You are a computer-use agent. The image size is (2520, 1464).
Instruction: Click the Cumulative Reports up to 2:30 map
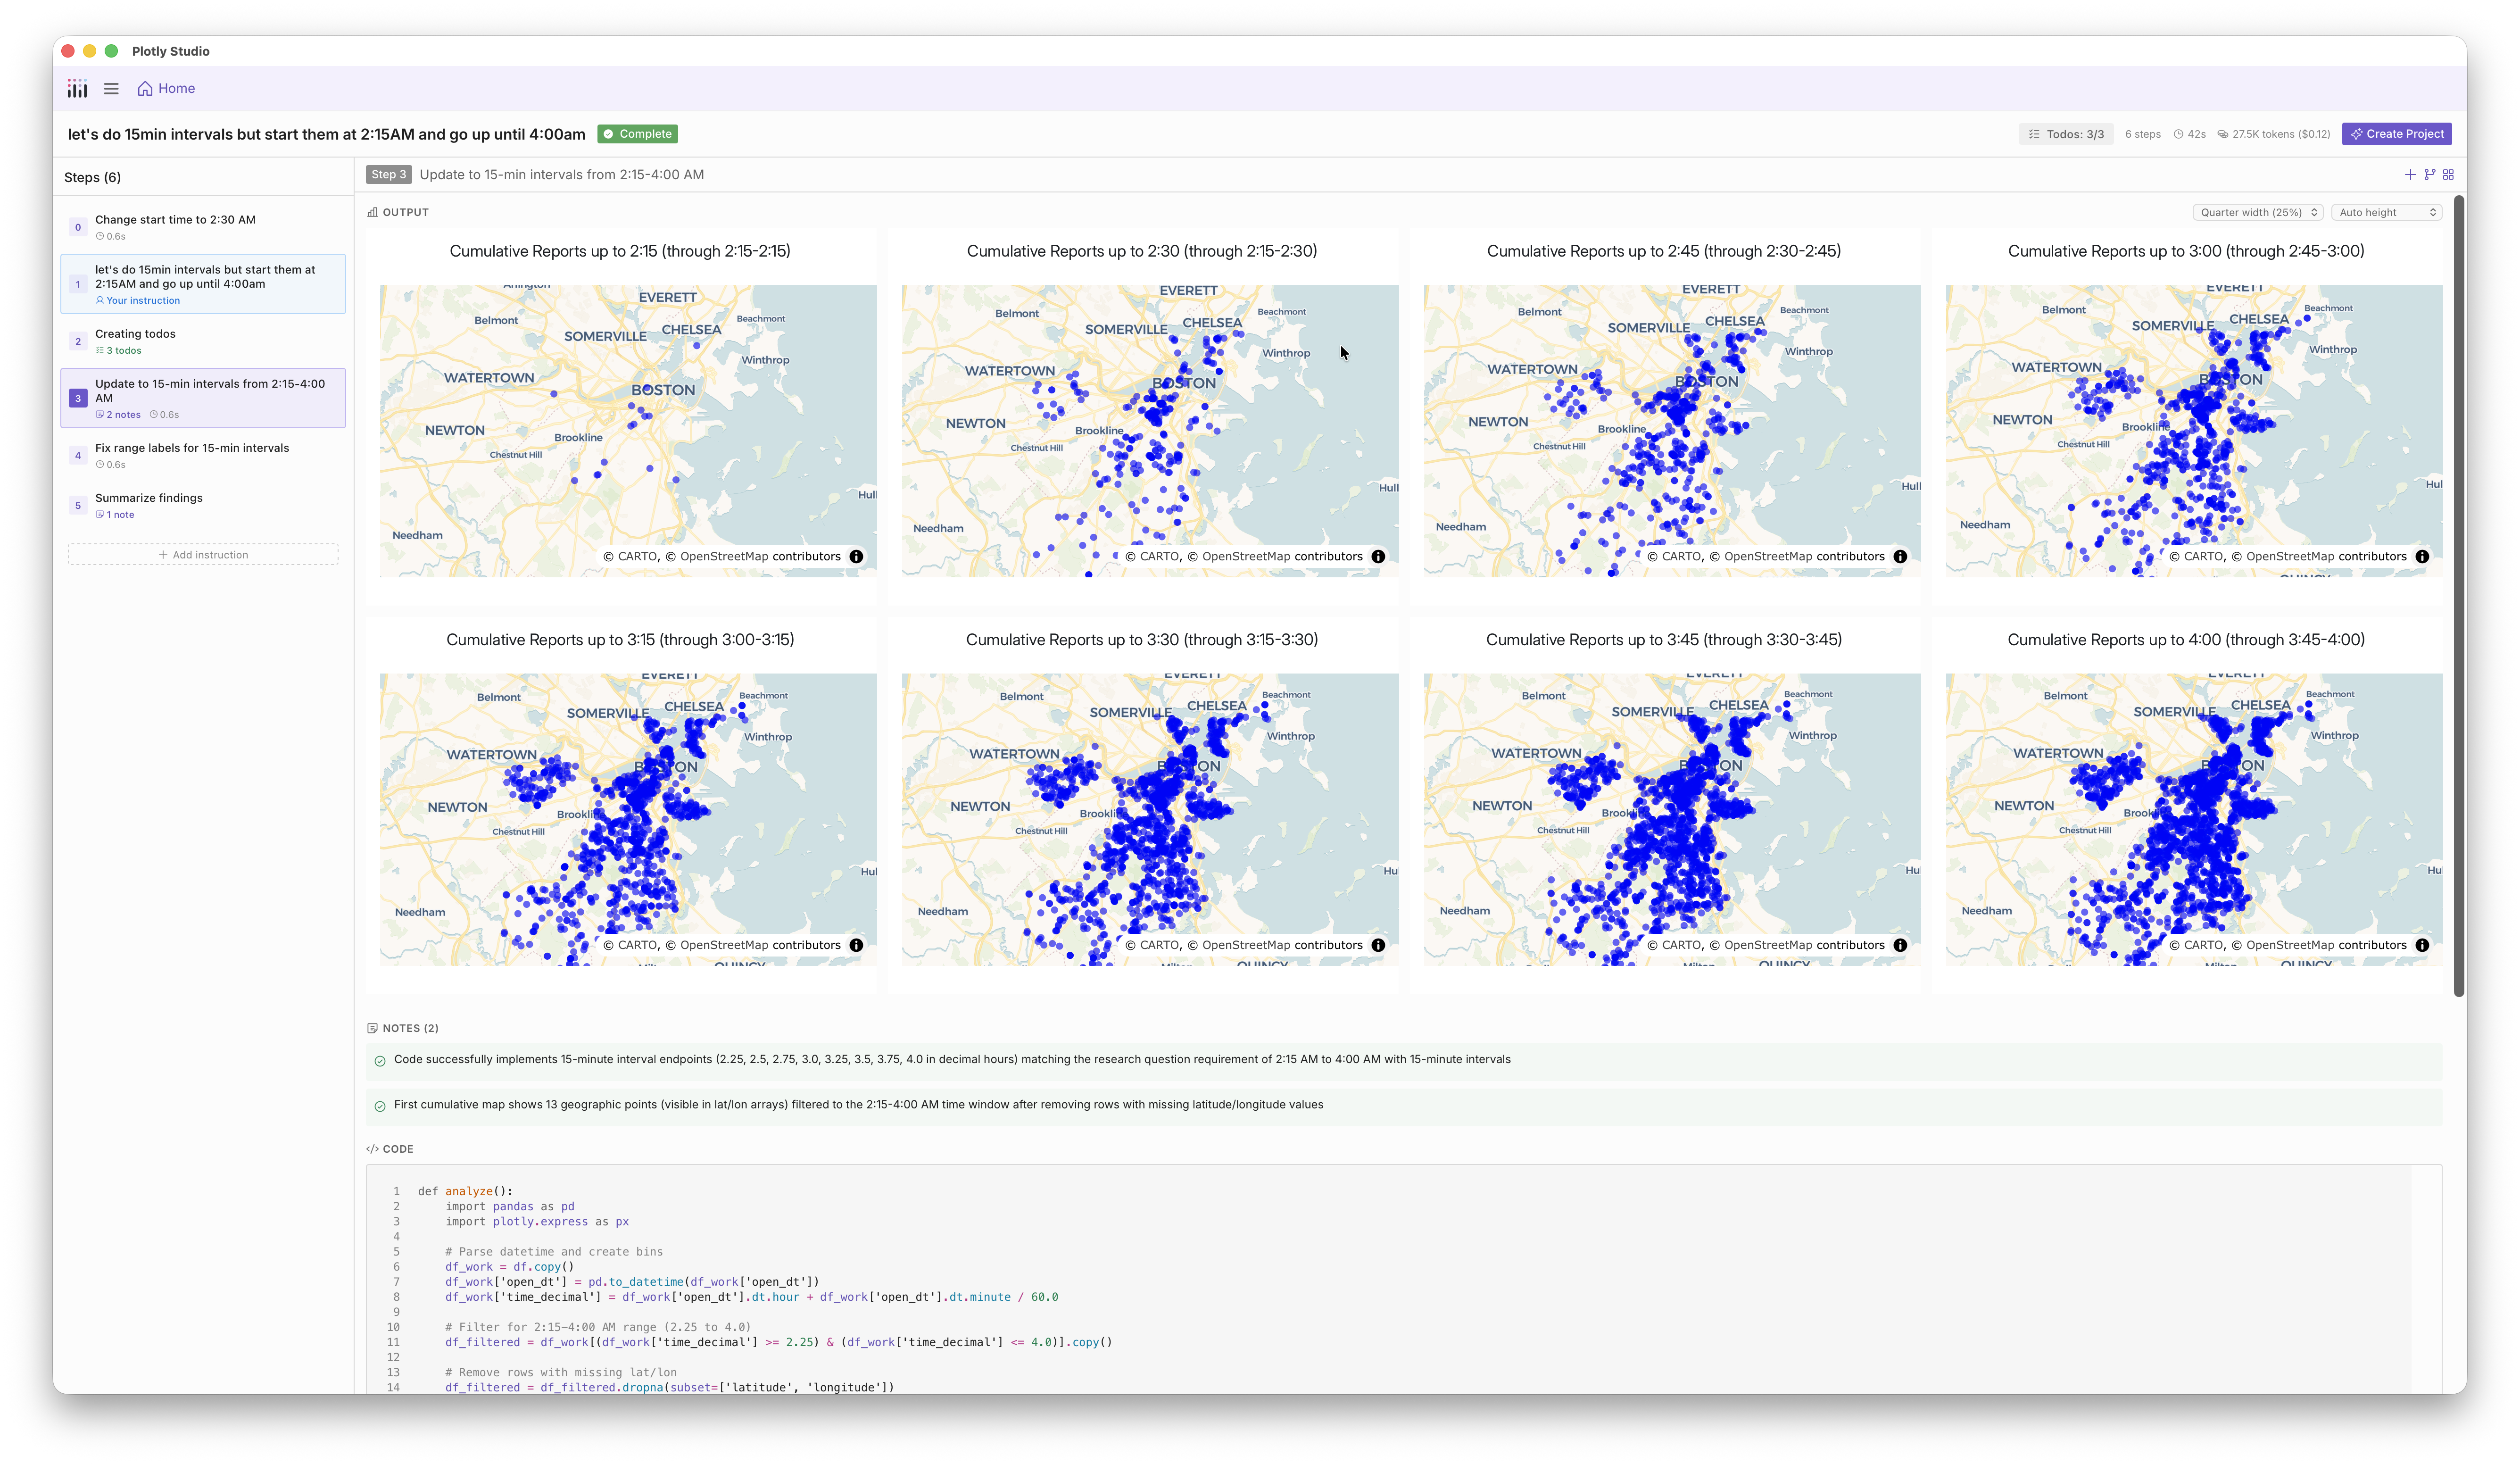(x=1150, y=431)
